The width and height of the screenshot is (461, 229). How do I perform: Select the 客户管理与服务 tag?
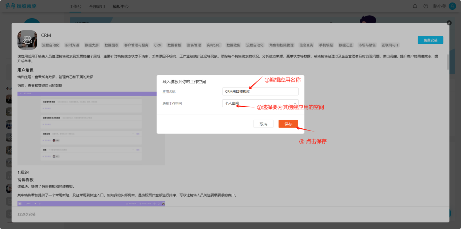click(136, 45)
